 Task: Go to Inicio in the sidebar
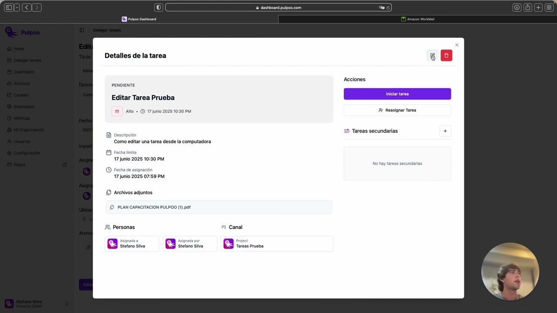click(19, 49)
